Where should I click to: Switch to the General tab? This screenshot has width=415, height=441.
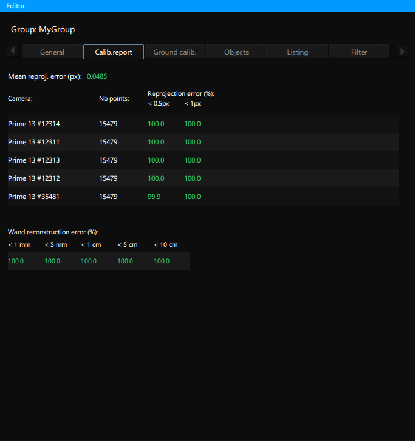tap(52, 52)
